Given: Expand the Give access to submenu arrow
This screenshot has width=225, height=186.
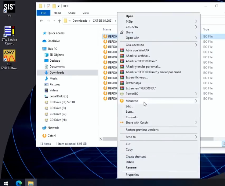Looking at the screenshot, I should click(x=196, y=45).
